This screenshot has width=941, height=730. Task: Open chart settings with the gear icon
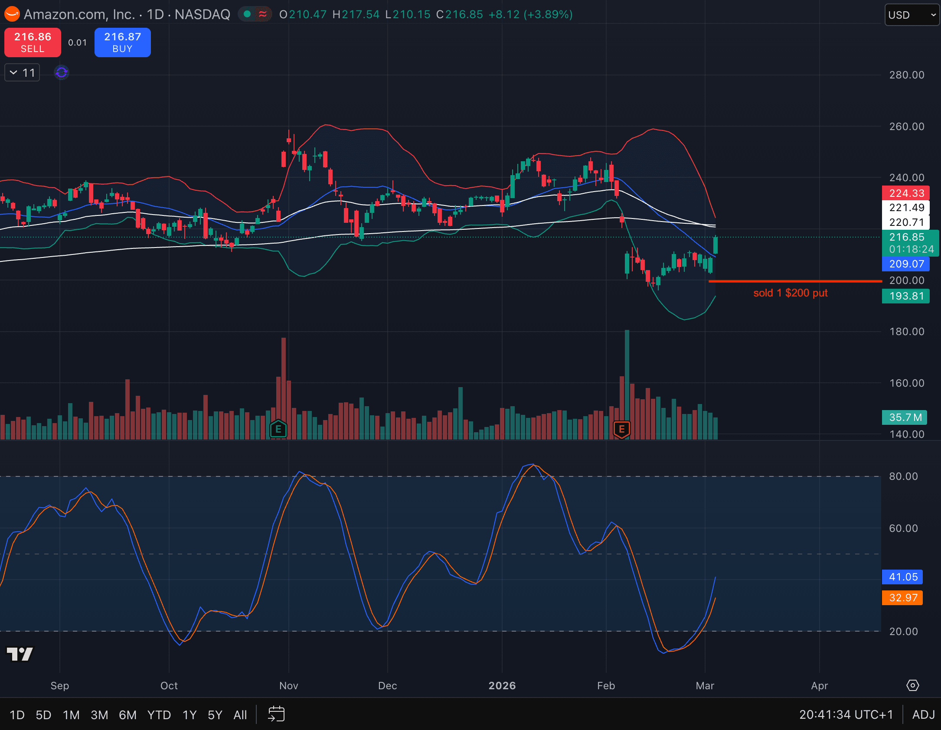(x=912, y=685)
